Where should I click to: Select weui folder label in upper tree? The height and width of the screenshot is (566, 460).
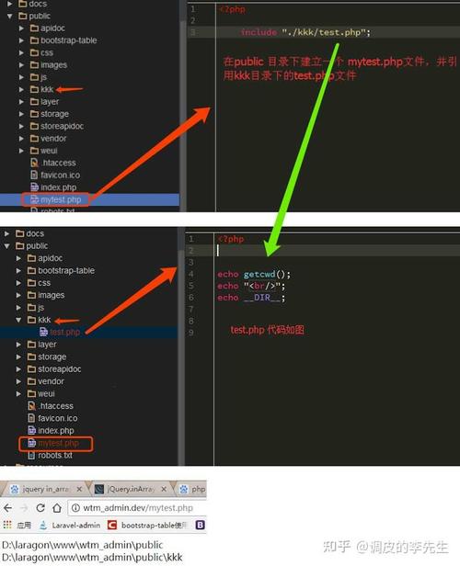(49, 151)
